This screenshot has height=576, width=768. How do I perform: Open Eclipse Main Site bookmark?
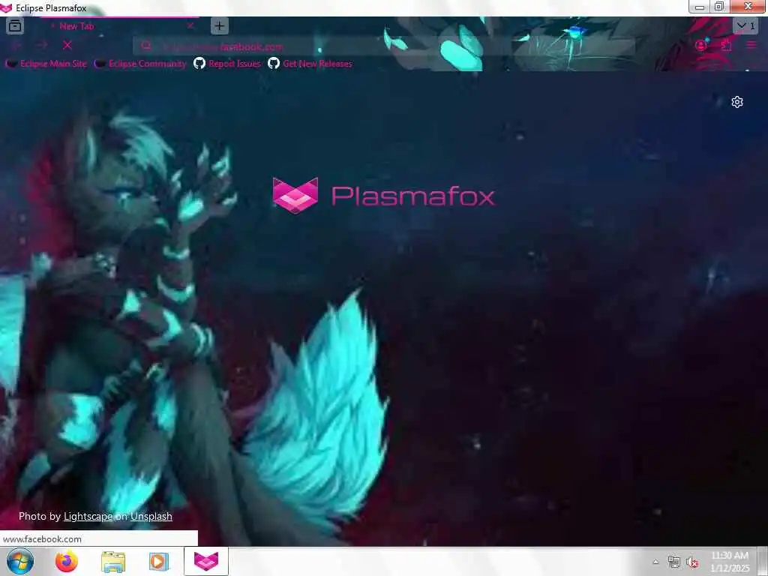pos(46,64)
